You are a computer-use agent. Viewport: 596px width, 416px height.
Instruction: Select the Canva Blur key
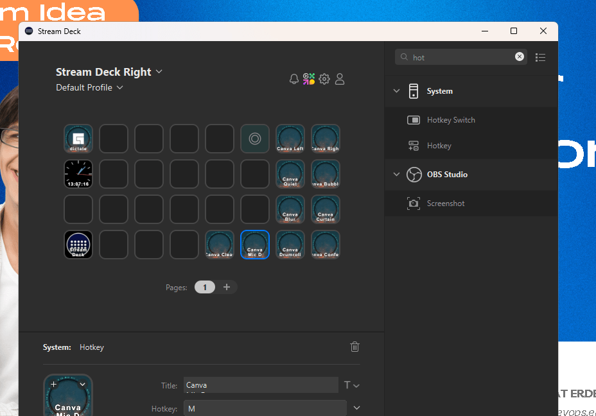point(290,209)
